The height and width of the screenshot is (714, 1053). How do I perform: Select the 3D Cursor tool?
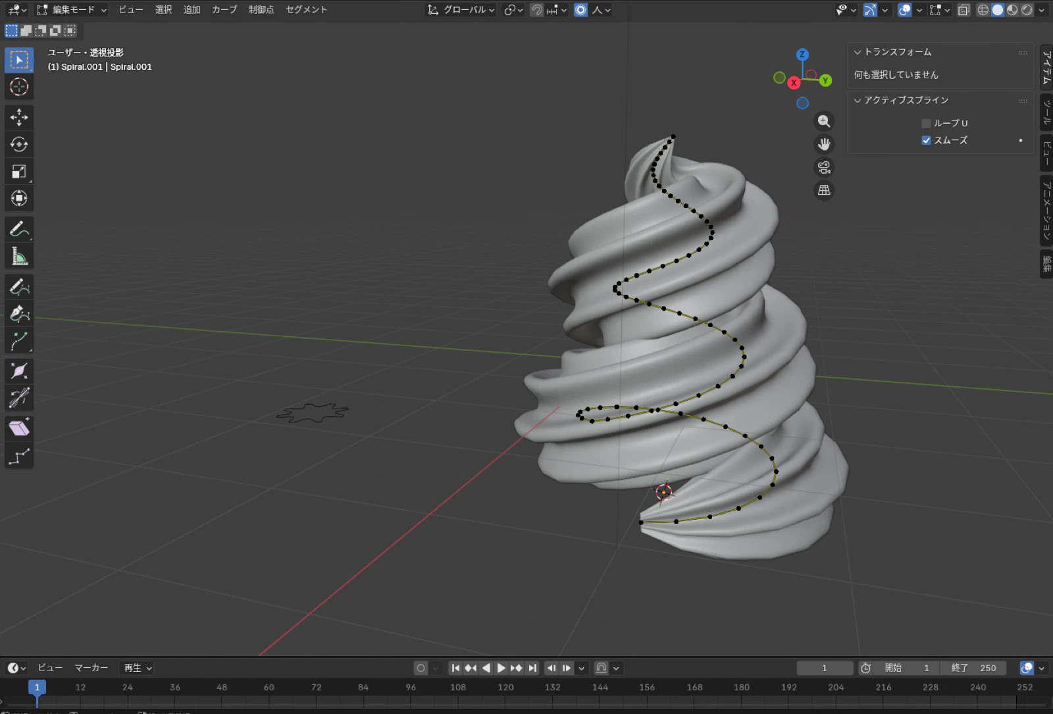click(x=18, y=87)
